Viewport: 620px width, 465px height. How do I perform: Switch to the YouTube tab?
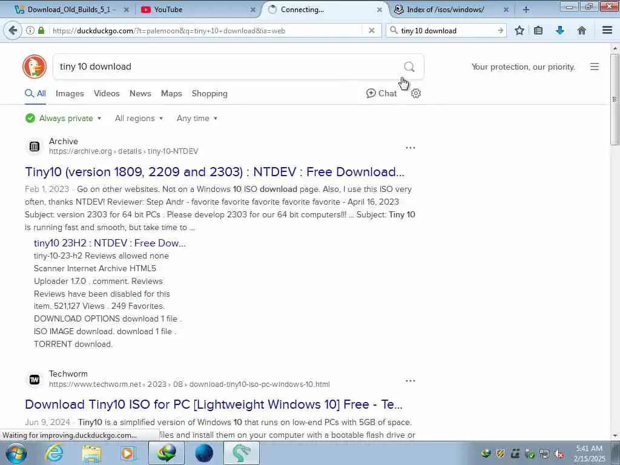199,10
